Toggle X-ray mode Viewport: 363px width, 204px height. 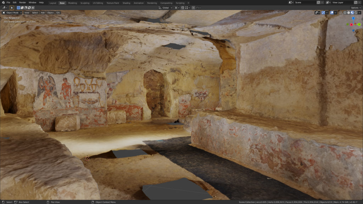(x=340, y=13)
